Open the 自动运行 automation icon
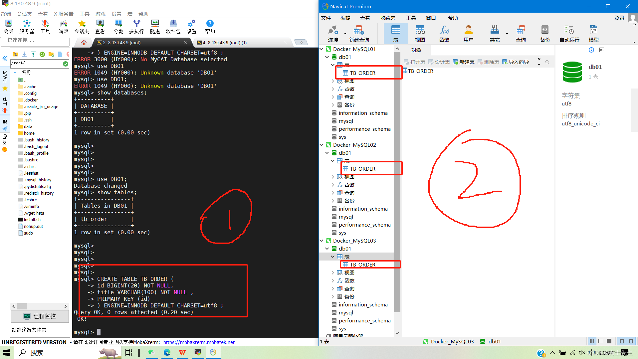This screenshot has width=638, height=359. click(569, 33)
